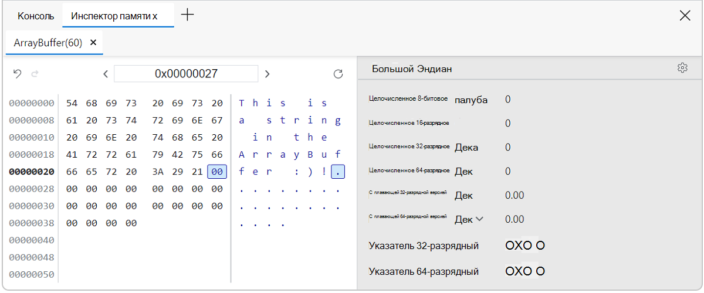Close the DevTools drawer panel
Viewport: 704px width, 293px height.
coord(685,16)
